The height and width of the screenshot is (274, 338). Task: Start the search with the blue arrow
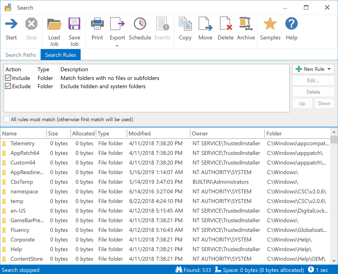click(x=11, y=24)
